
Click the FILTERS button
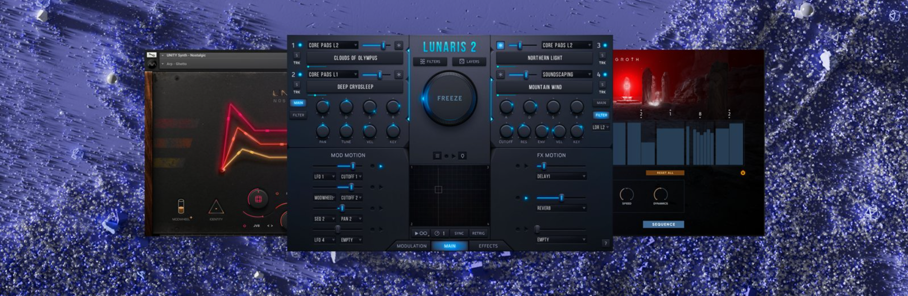tap(430, 62)
